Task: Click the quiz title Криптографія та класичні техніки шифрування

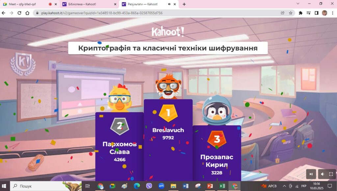Action: (168, 48)
